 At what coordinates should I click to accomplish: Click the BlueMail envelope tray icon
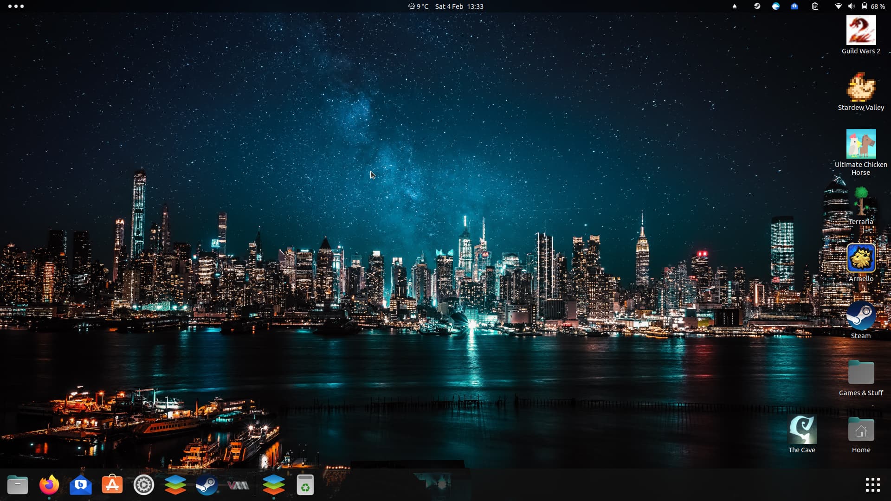coord(794,6)
